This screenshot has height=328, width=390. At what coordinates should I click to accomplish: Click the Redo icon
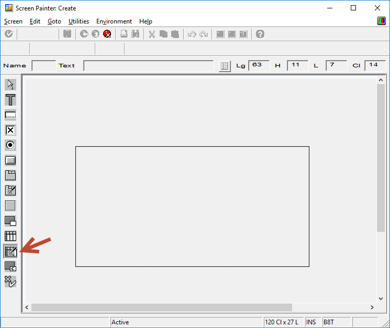tap(204, 34)
